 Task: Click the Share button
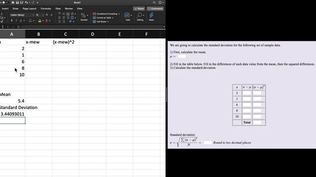click(139, 9)
